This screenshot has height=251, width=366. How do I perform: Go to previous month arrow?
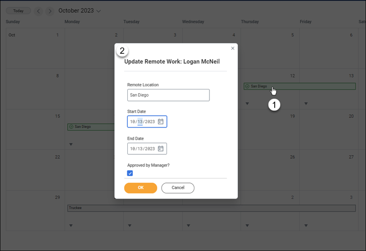point(38,11)
